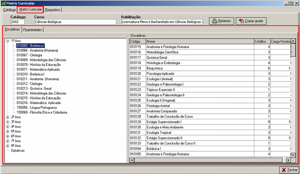Expand the 8º Ano tree node
This screenshot has width=300, height=174.
(8, 146)
